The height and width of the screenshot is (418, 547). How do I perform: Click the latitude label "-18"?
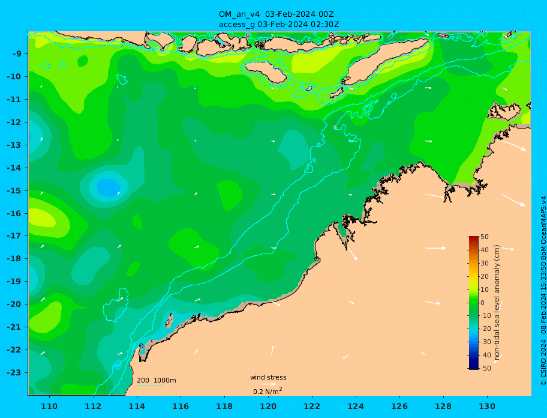tap(14, 259)
